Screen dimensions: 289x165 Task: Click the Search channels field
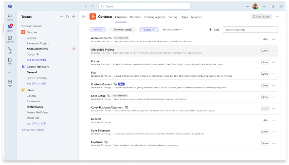coord(250,30)
